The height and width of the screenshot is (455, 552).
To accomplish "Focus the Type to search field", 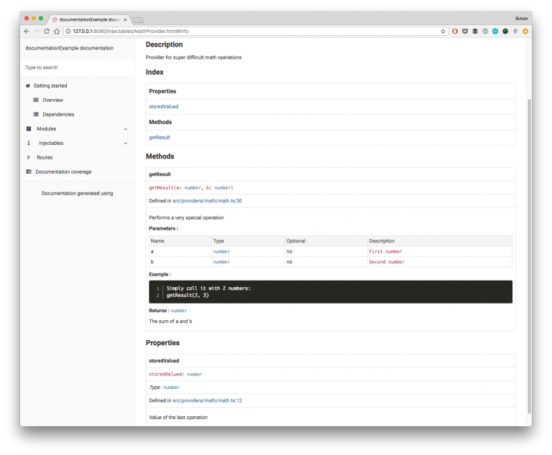I will point(77,67).
